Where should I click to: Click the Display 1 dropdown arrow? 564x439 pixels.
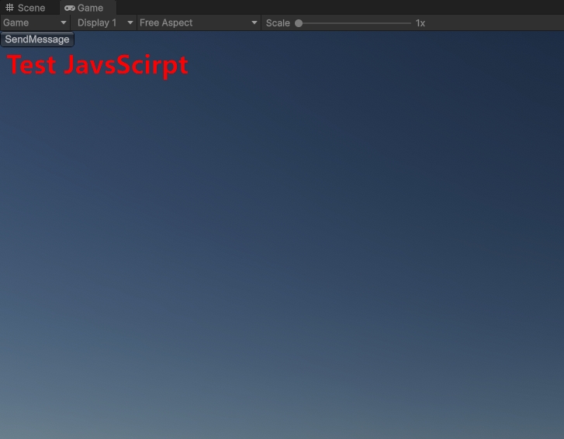(130, 23)
